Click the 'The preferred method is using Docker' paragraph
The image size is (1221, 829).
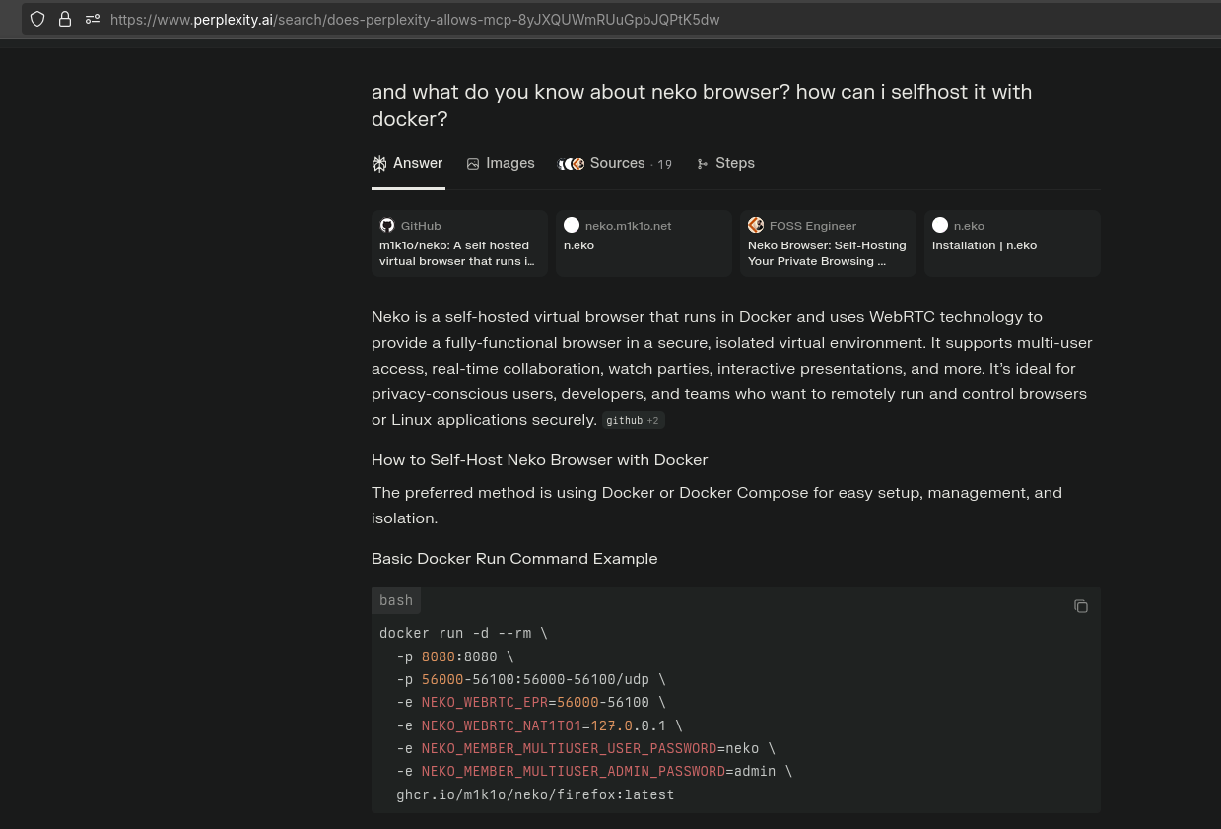[x=716, y=506]
